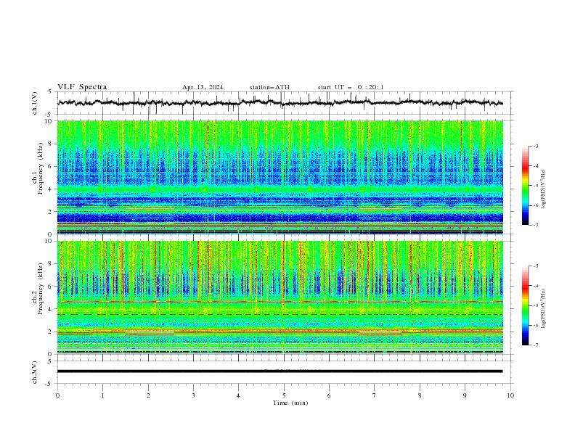Click time-axis tick label "5"
Viewport: 575px width, 444px height.
[x=284, y=395]
